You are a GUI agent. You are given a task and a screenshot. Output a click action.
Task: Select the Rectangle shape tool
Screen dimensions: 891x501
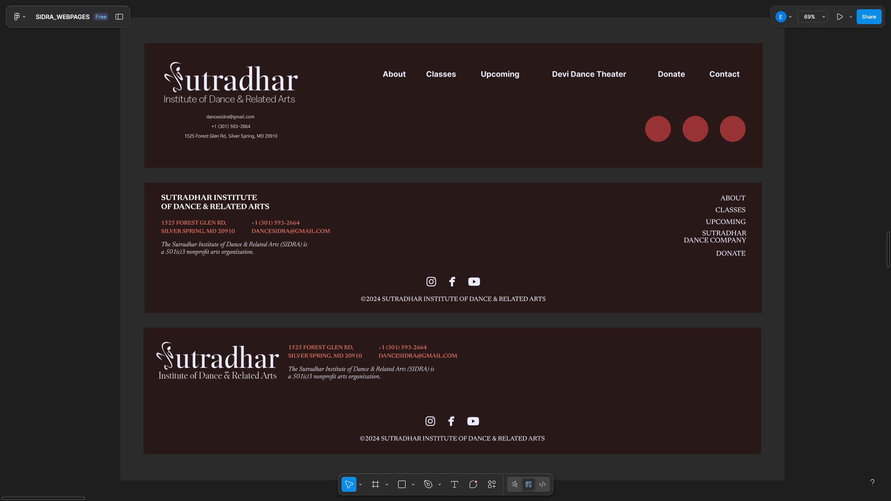402,484
